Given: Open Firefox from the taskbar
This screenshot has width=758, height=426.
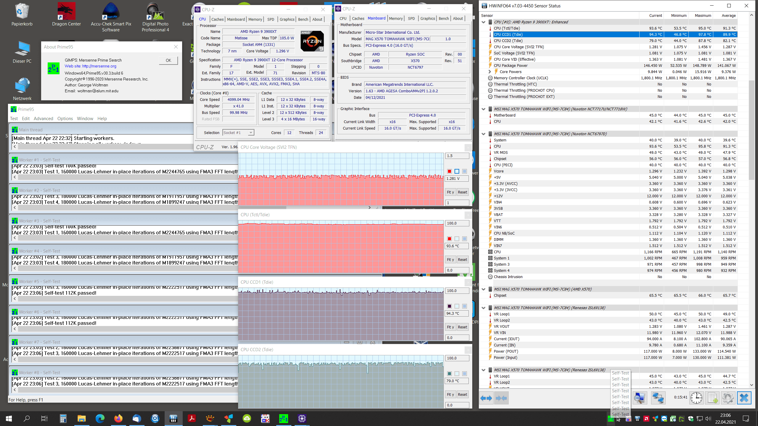Looking at the screenshot, I should (118, 418).
